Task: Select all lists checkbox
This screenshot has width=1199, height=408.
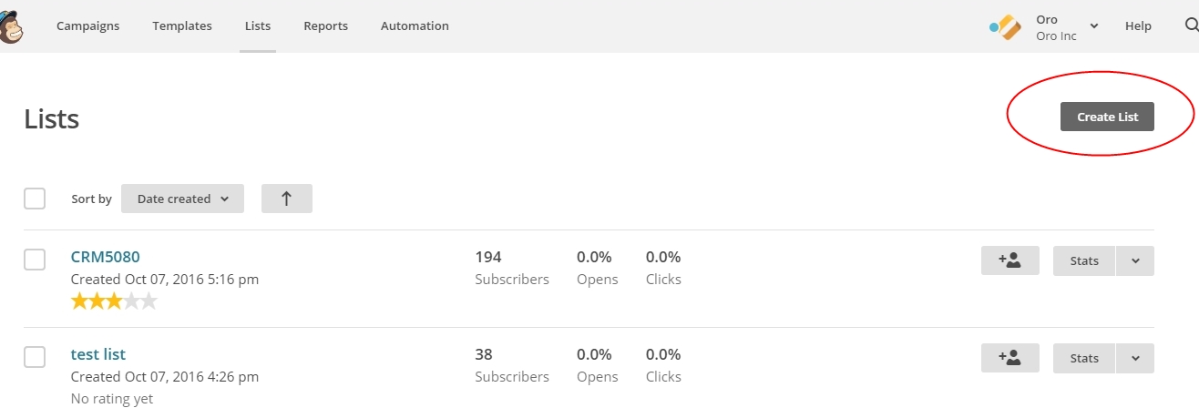Action: click(35, 199)
